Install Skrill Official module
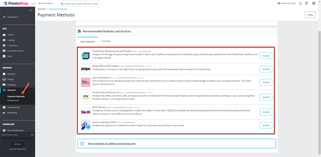Viewport: 321px width, 157px height. (266, 112)
